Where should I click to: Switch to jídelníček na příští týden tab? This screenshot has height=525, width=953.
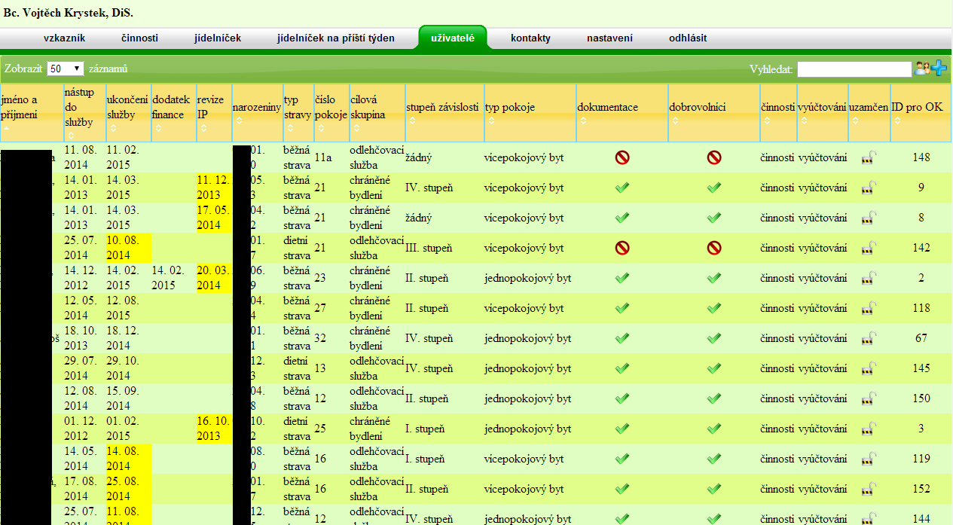(x=336, y=38)
